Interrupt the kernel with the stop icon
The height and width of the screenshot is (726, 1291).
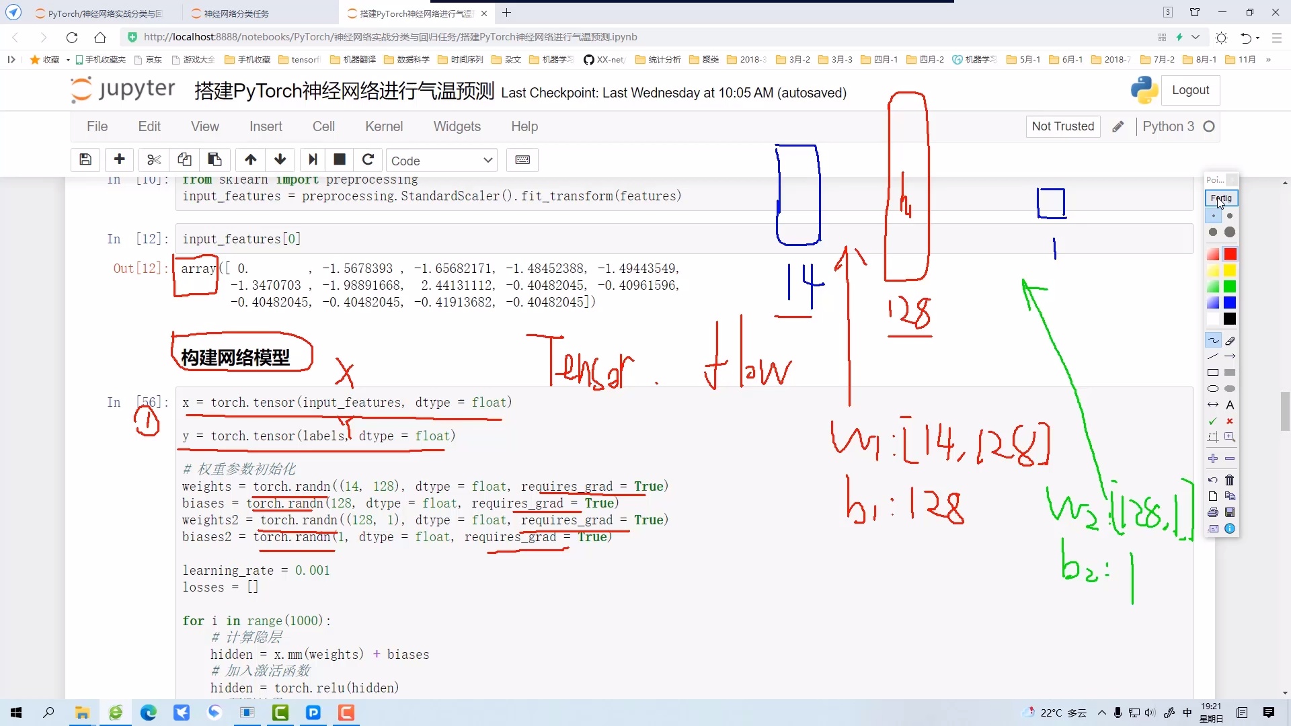pyautogui.click(x=340, y=159)
